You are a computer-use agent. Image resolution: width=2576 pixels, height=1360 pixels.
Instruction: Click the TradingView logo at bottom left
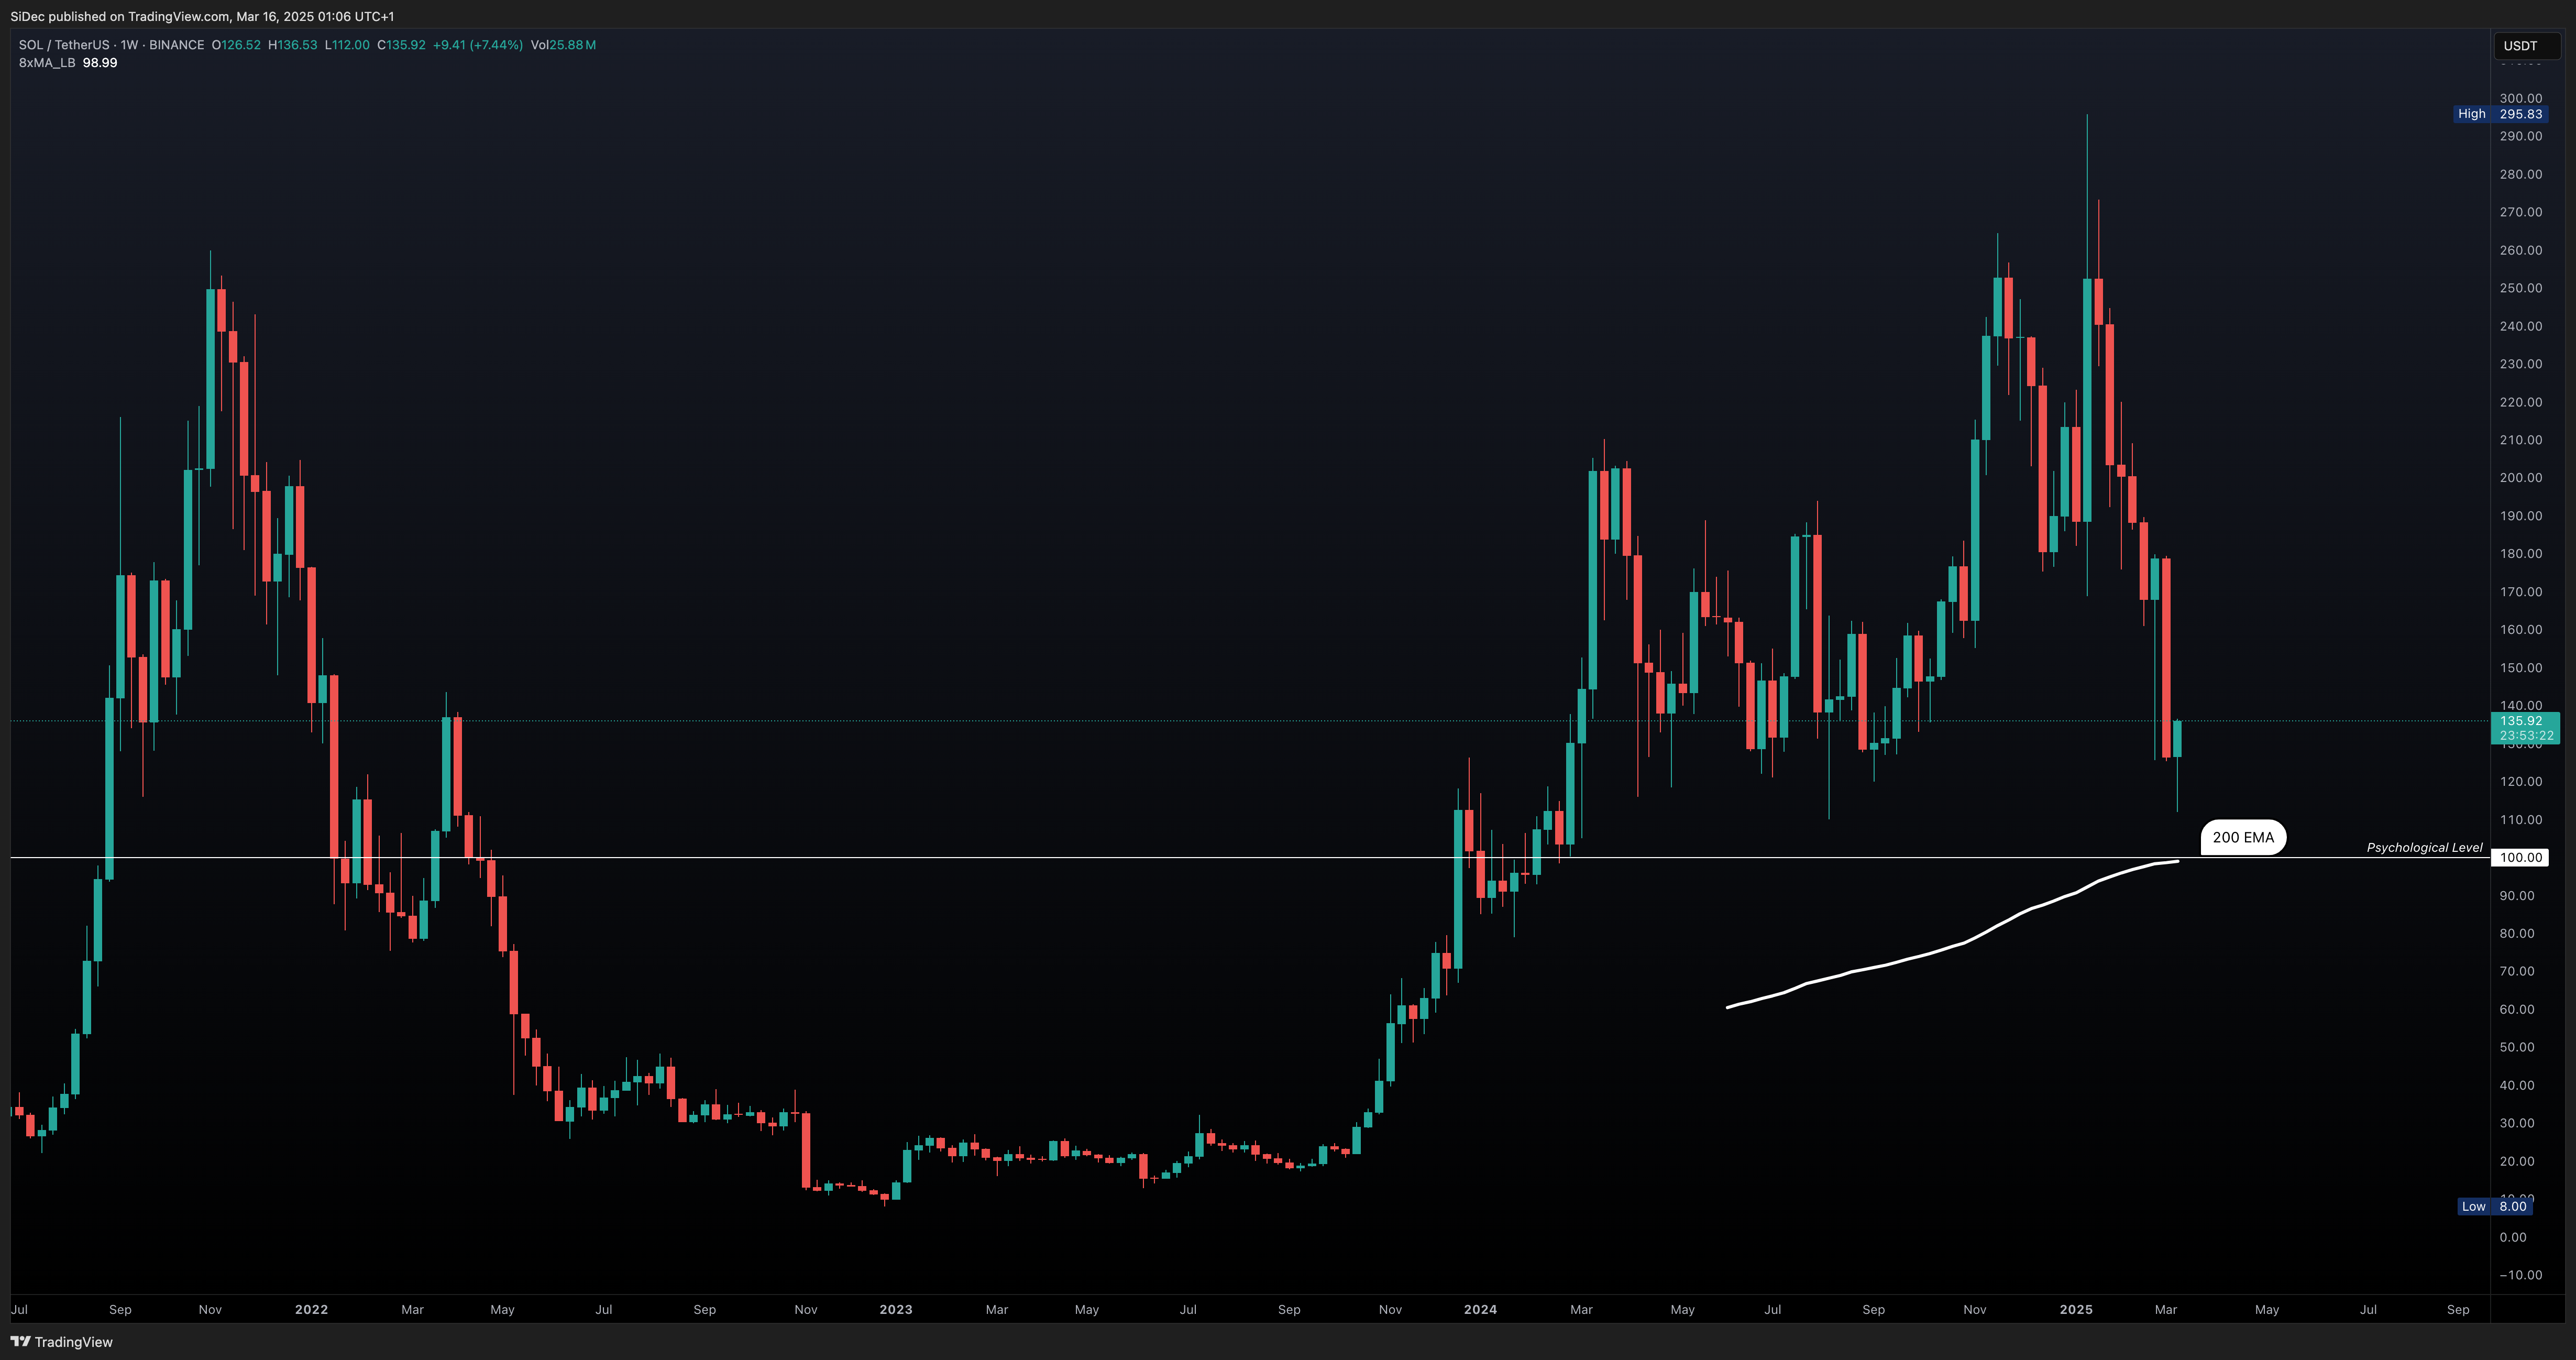tap(62, 1342)
